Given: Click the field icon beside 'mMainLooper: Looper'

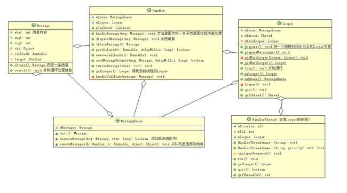Looking at the screenshot, I should point(242,41).
